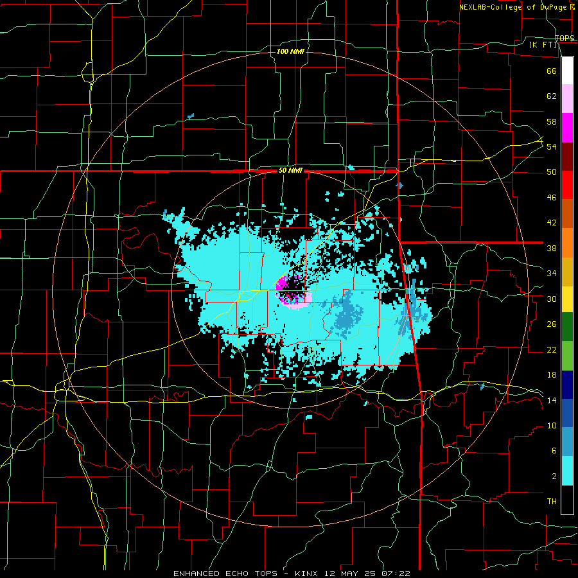This screenshot has height=578, width=578.
Task: Click the white swatch in the tops legend
Action: tap(567, 71)
